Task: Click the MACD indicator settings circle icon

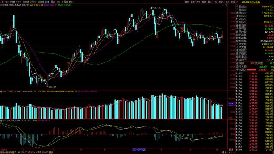Action: 1,121
